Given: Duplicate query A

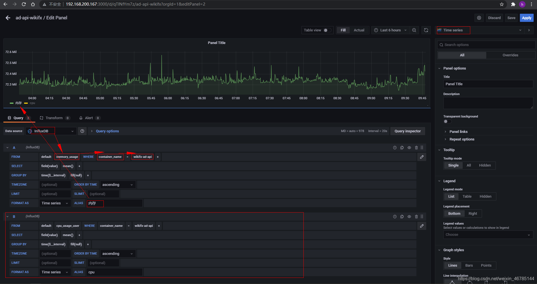Looking at the screenshot, I should click(x=402, y=148).
